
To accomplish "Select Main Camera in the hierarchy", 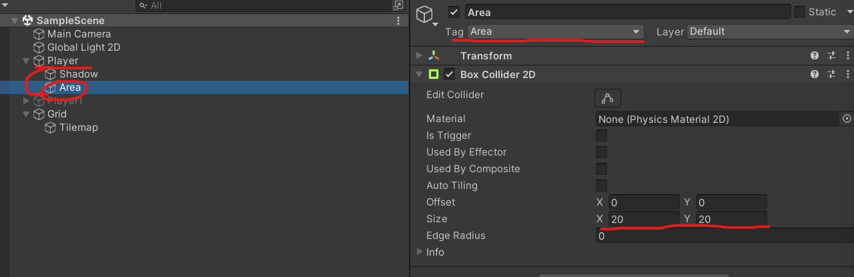I will tap(79, 34).
